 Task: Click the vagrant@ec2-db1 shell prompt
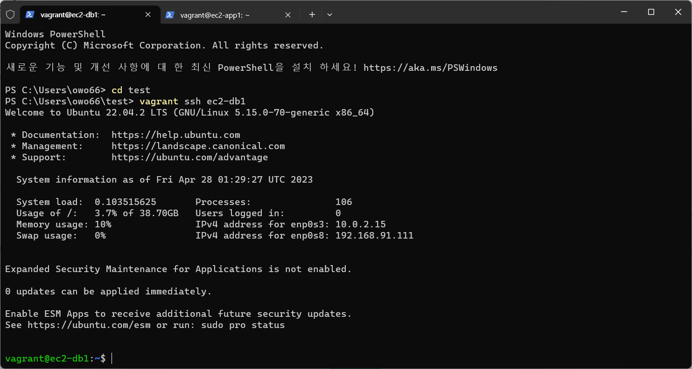tap(56, 359)
